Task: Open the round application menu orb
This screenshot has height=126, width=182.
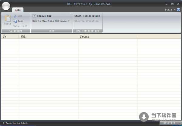Action: pyautogui.click(x=6, y=6)
